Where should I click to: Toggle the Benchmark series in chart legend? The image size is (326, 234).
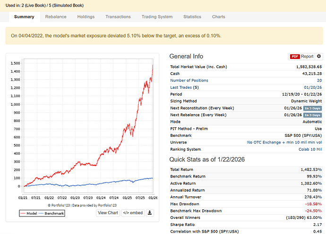tap(50, 213)
